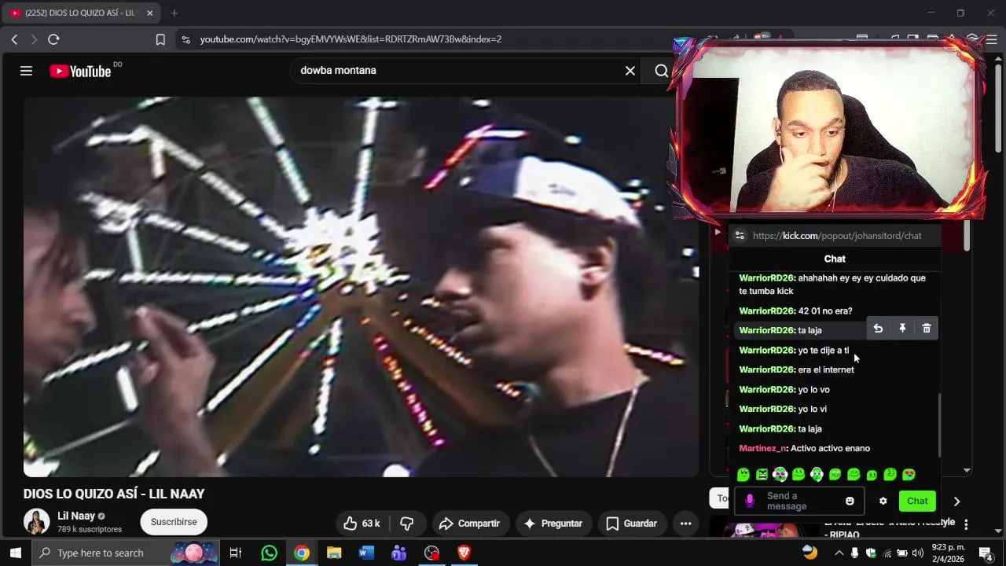Like the video with 63 k likes
Image resolution: width=1006 pixels, height=566 pixels.
[362, 524]
